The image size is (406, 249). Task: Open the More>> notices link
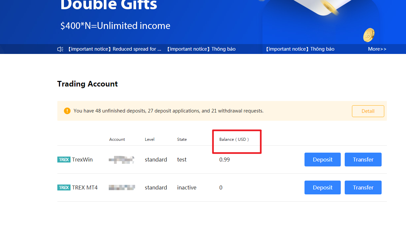coord(377,49)
